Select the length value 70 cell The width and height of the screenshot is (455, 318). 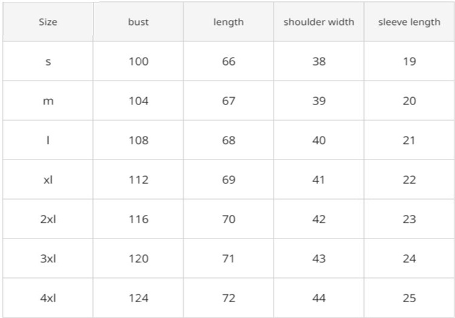(228, 219)
